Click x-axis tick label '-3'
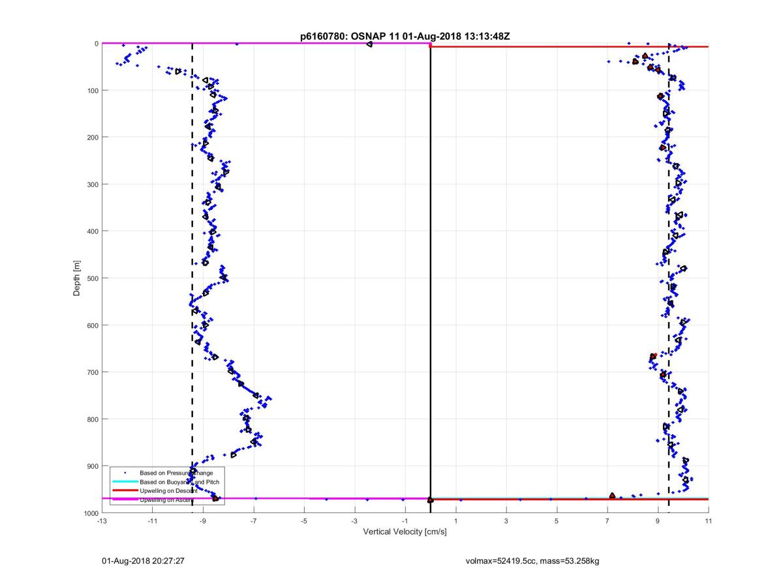 [x=354, y=521]
